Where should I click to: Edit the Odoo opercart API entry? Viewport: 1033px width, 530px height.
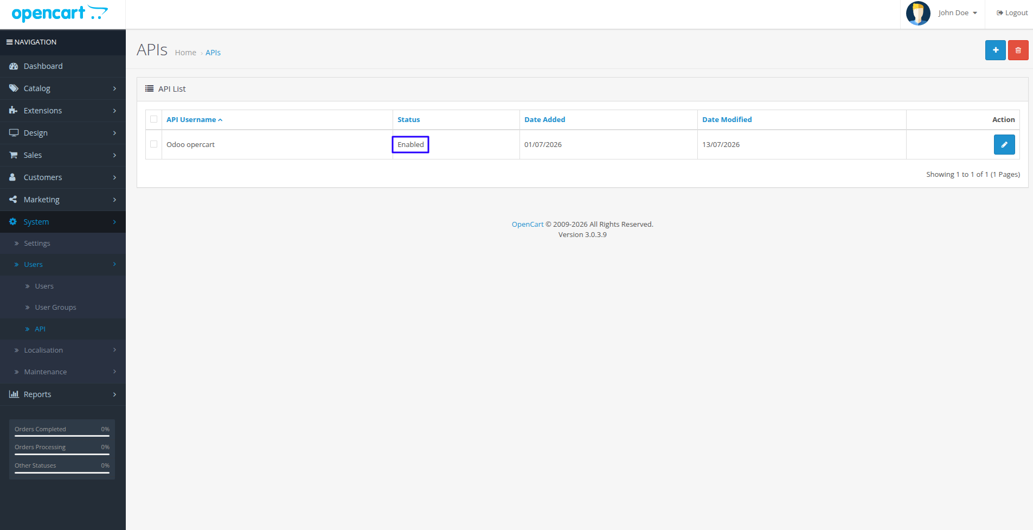[1004, 145]
